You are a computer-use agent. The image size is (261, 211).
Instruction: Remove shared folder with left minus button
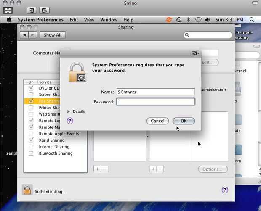click(x=104, y=169)
